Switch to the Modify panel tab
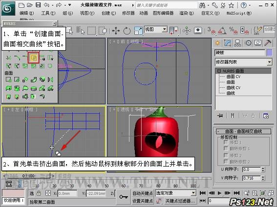This screenshot has height=207, width=277. pos(228,43)
